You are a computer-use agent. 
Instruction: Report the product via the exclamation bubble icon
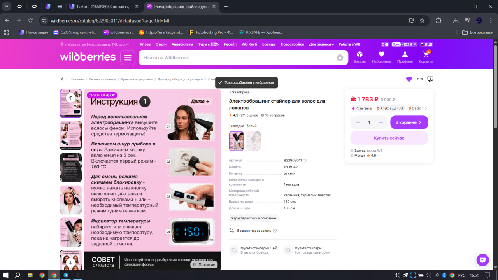pyautogui.click(x=430, y=79)
